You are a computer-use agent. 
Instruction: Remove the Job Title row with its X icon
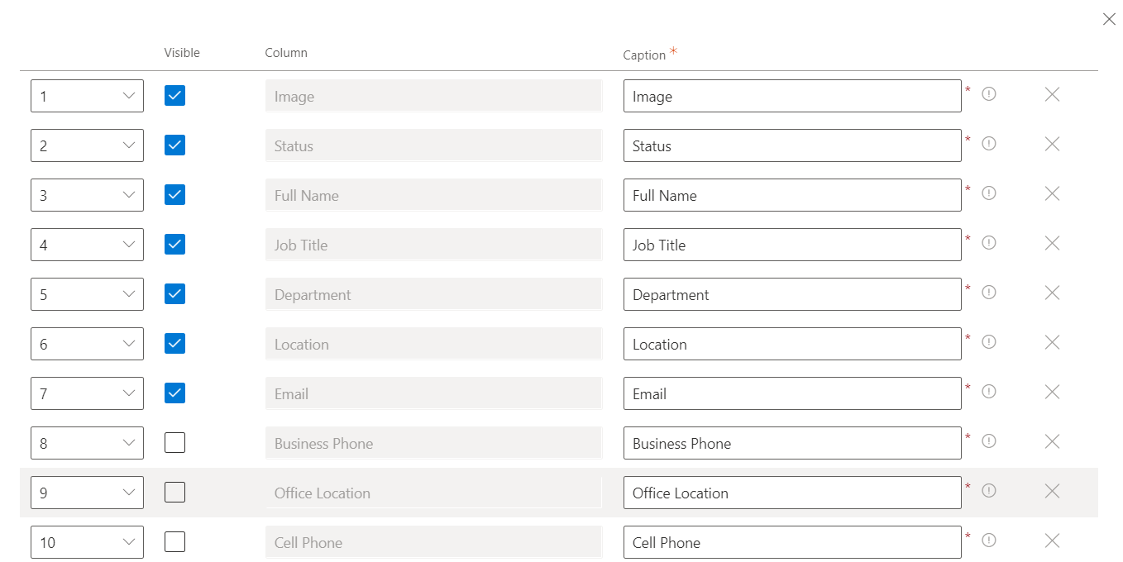tap(1052, 243)
